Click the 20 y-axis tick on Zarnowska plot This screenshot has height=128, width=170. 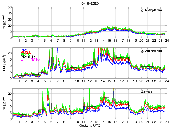(10, 53)
